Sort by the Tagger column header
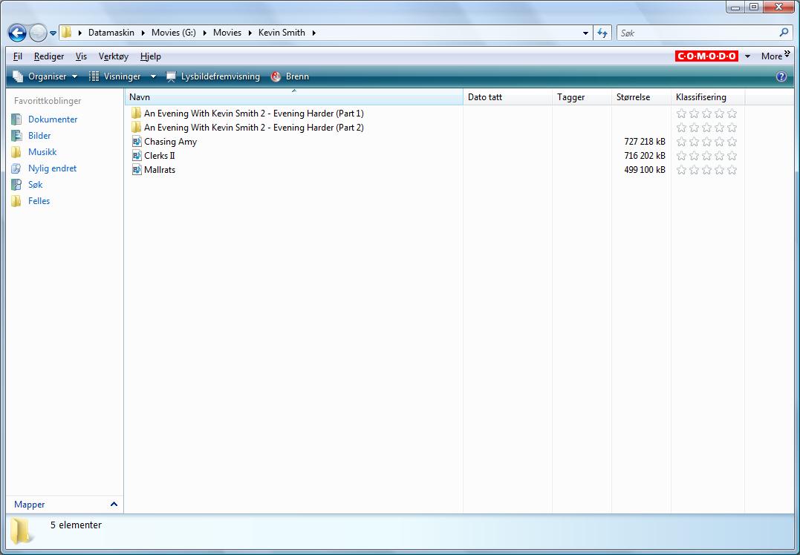800x555 pixels. (x=582, y=97)
